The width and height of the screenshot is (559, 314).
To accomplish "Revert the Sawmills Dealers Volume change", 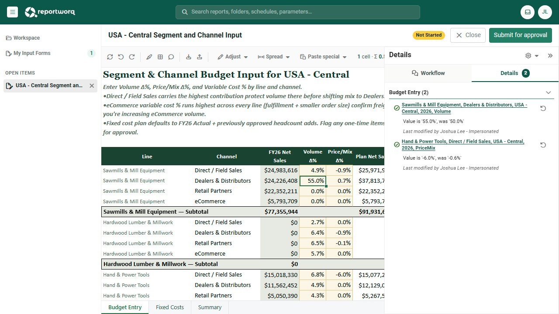I will pos(543,108).
